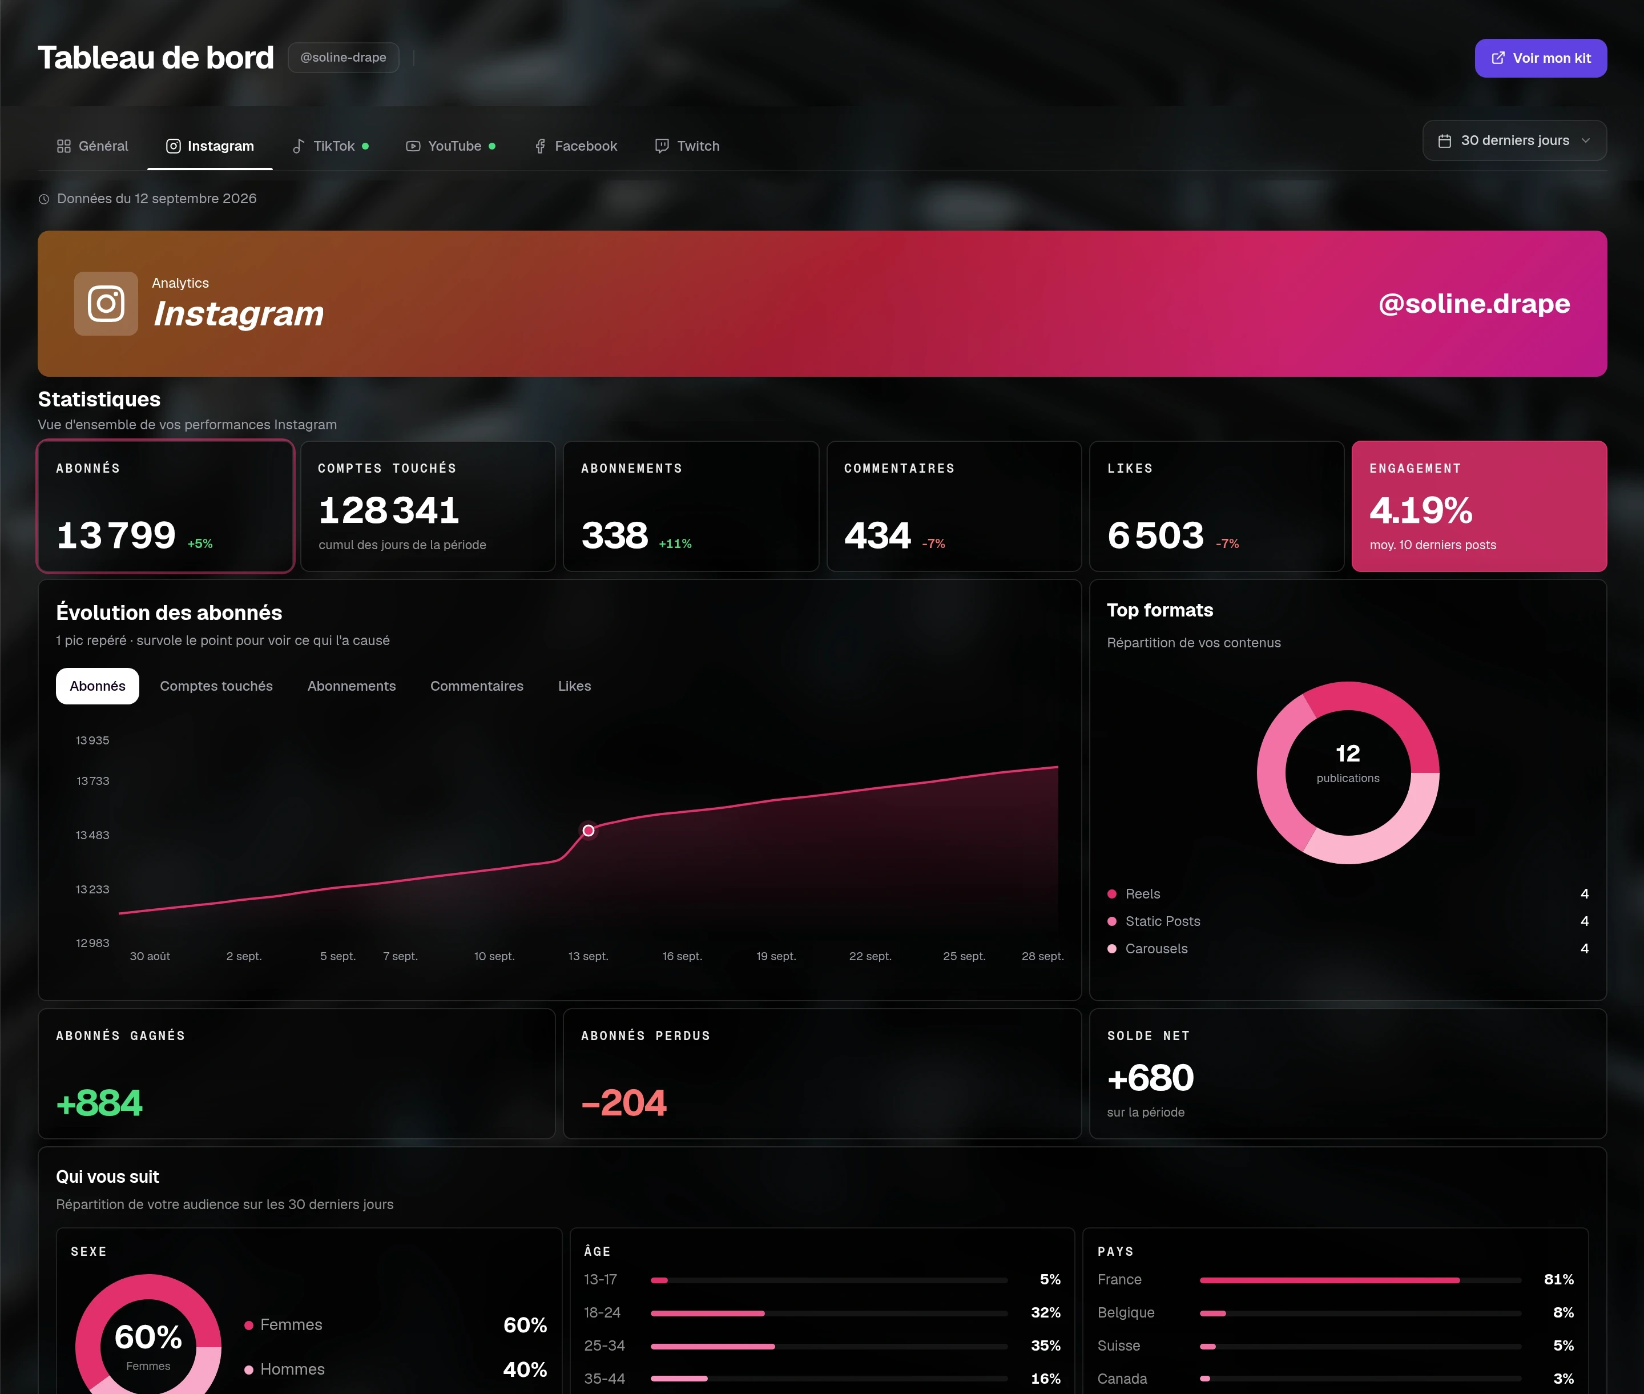Click the TikTok note icon
1644x1394 pixels.
[x=299, y=146]
